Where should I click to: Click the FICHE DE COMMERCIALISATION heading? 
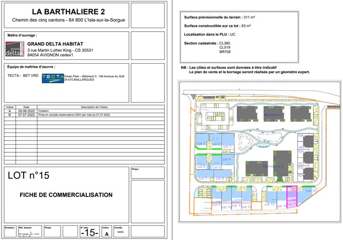coord(66,195)
